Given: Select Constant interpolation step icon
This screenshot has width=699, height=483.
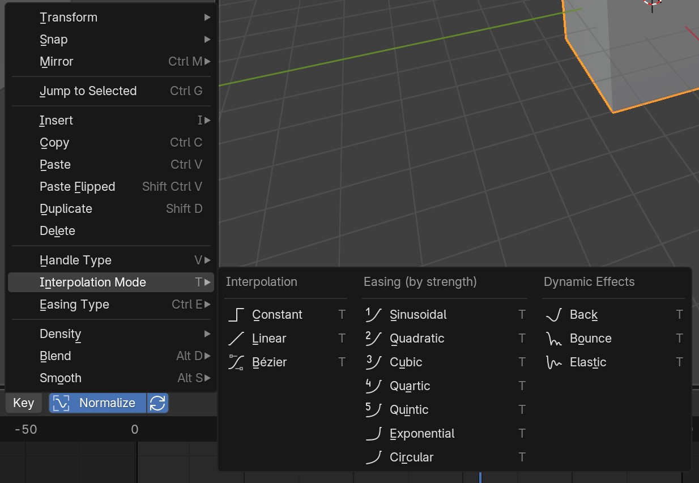Looking at the screenshot, I should pyautogui.click(x=236, y=315).
